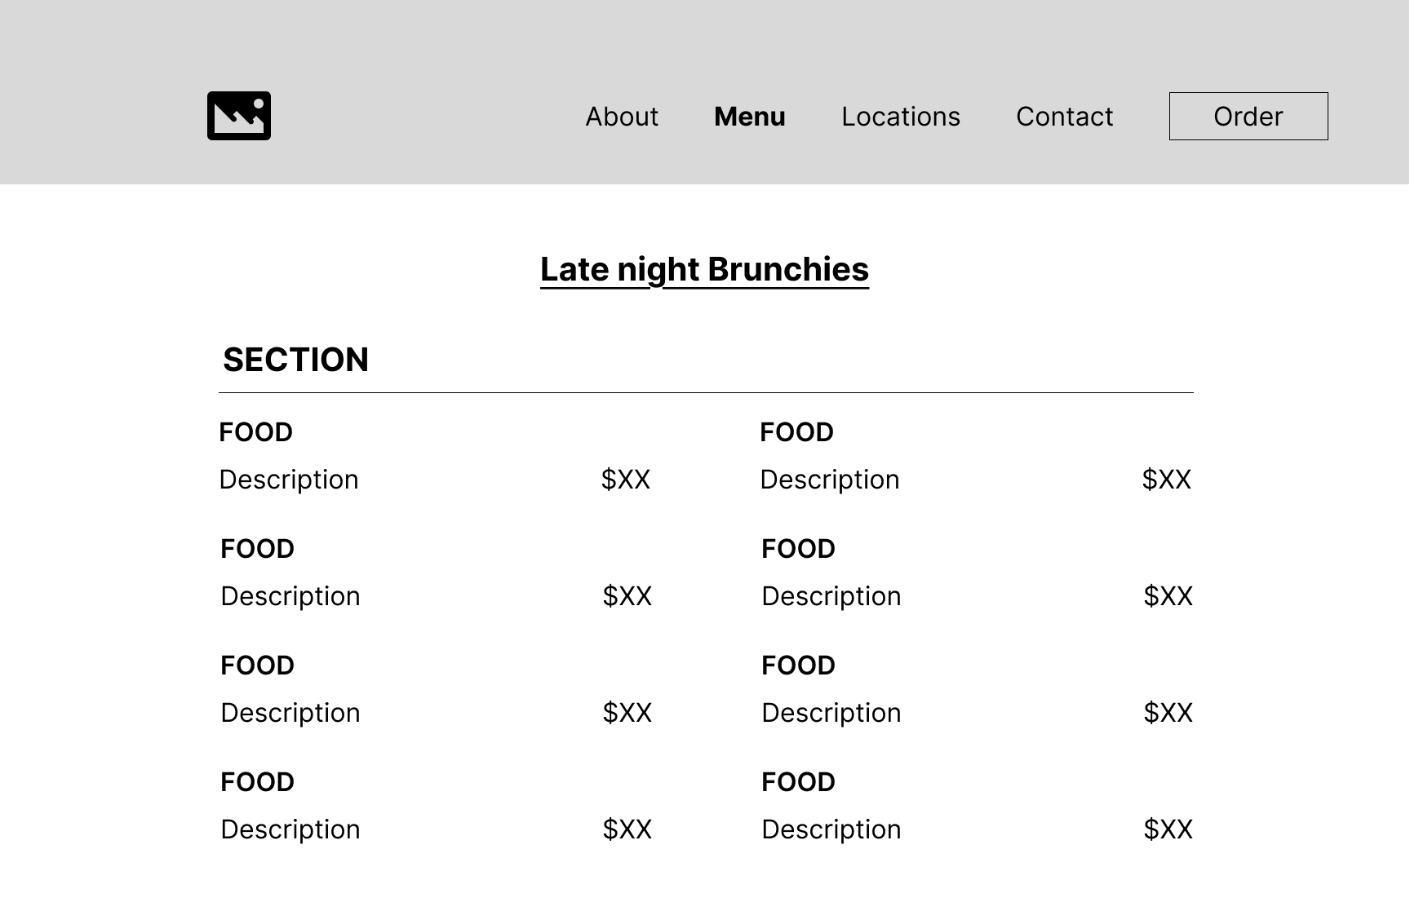
Task: Select the second FOOD title in left column
Action: pos(258,549)
